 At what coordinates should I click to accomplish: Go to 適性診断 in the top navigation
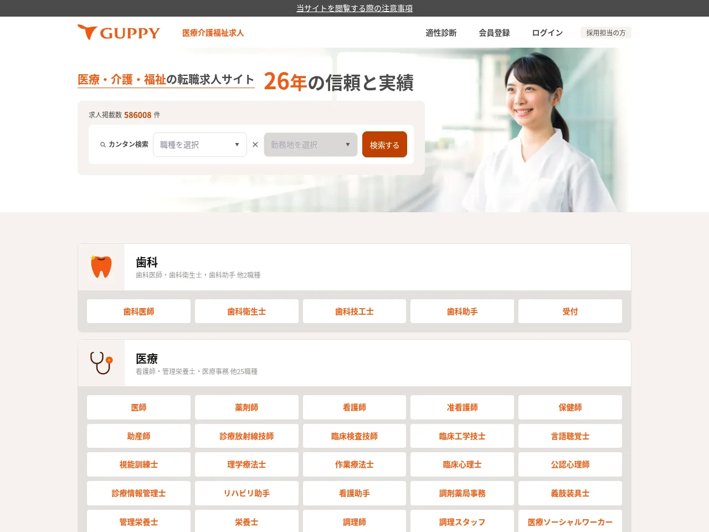tap(441, 33)
